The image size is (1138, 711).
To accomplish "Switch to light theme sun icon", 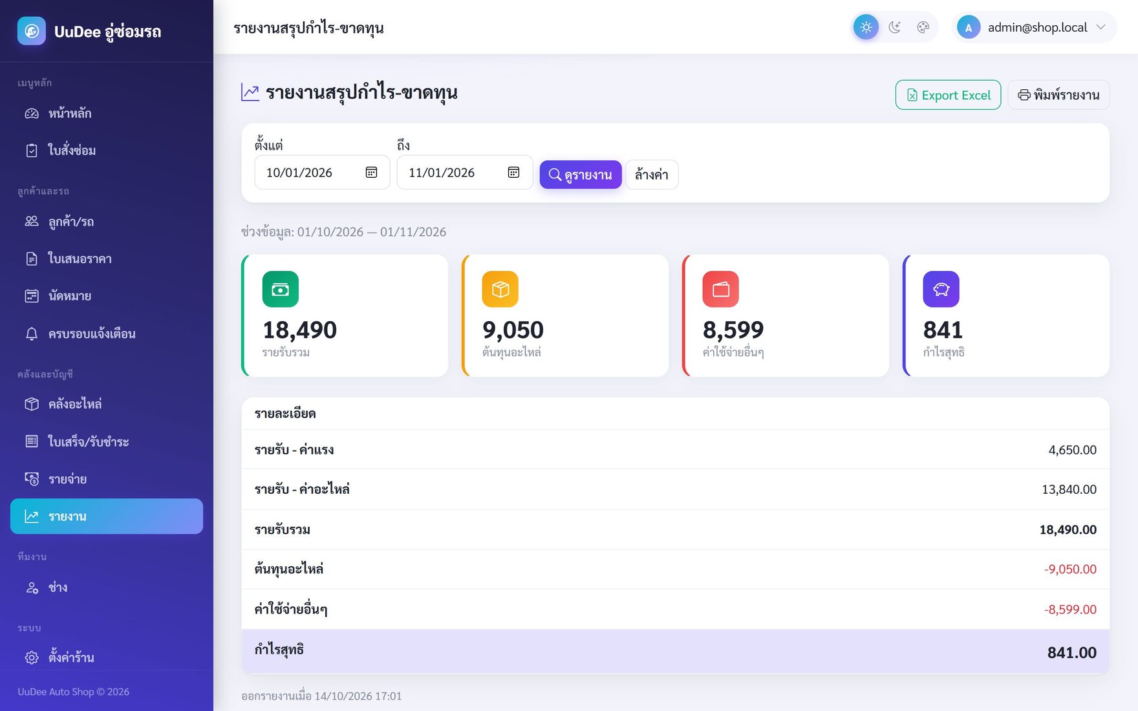I will [866, 27].
